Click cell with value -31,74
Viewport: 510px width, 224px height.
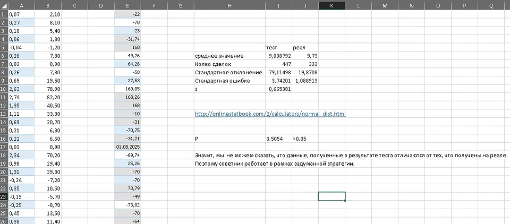127,39
